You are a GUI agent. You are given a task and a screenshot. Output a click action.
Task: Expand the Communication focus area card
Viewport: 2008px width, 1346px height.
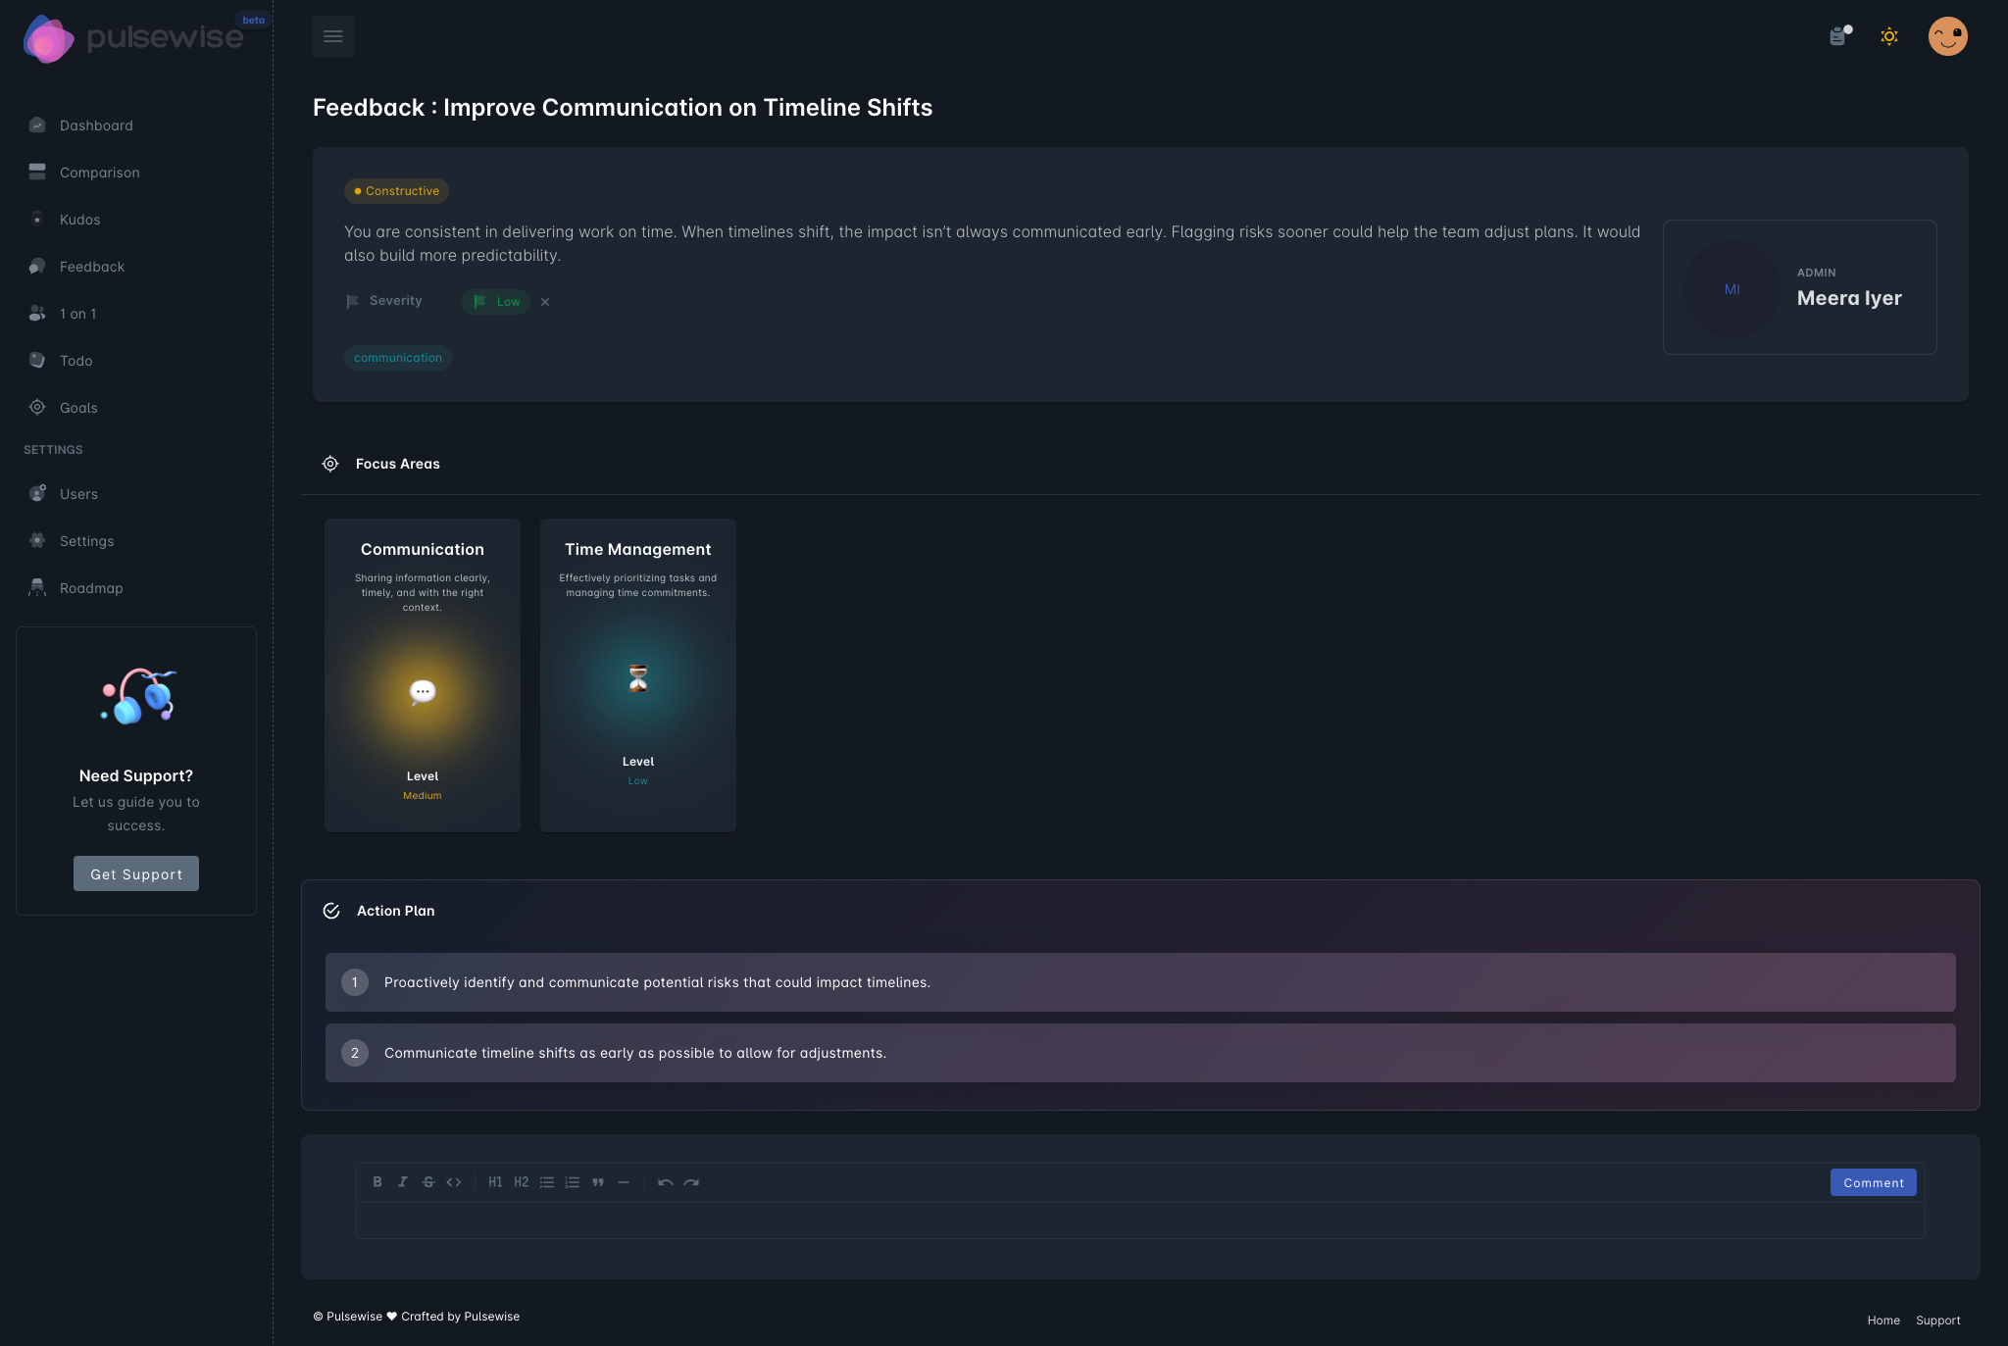tap(422, 674)
